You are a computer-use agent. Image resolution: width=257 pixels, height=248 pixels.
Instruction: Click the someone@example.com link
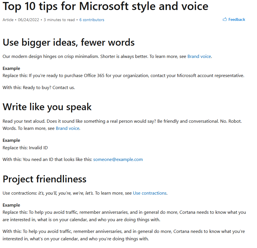click(118, 160)
